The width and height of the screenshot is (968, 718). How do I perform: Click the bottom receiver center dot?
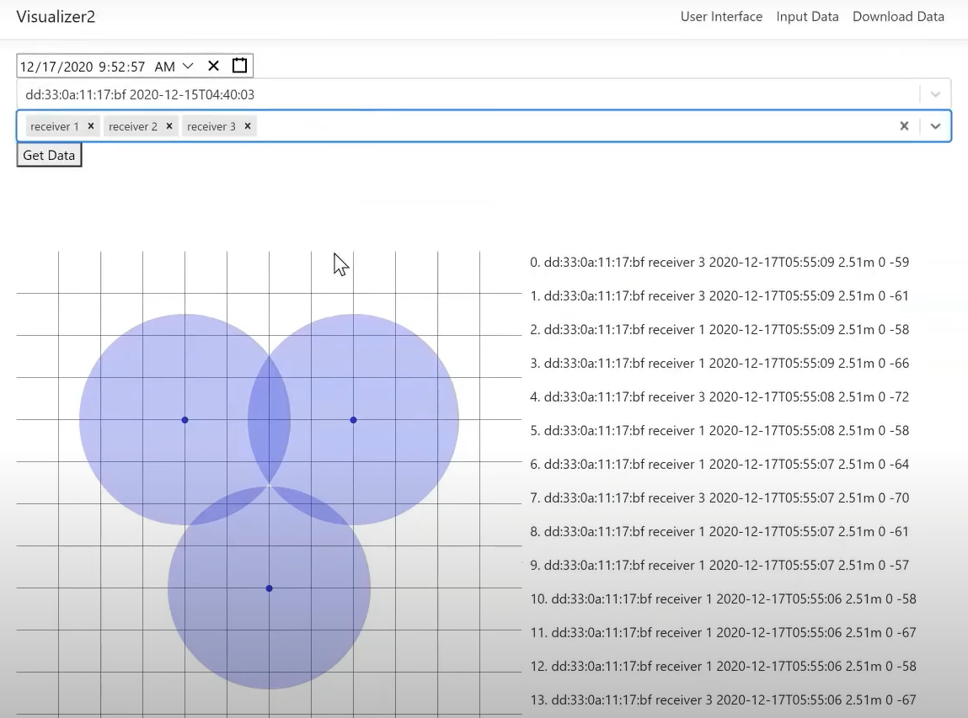click(x=269, y=588)
